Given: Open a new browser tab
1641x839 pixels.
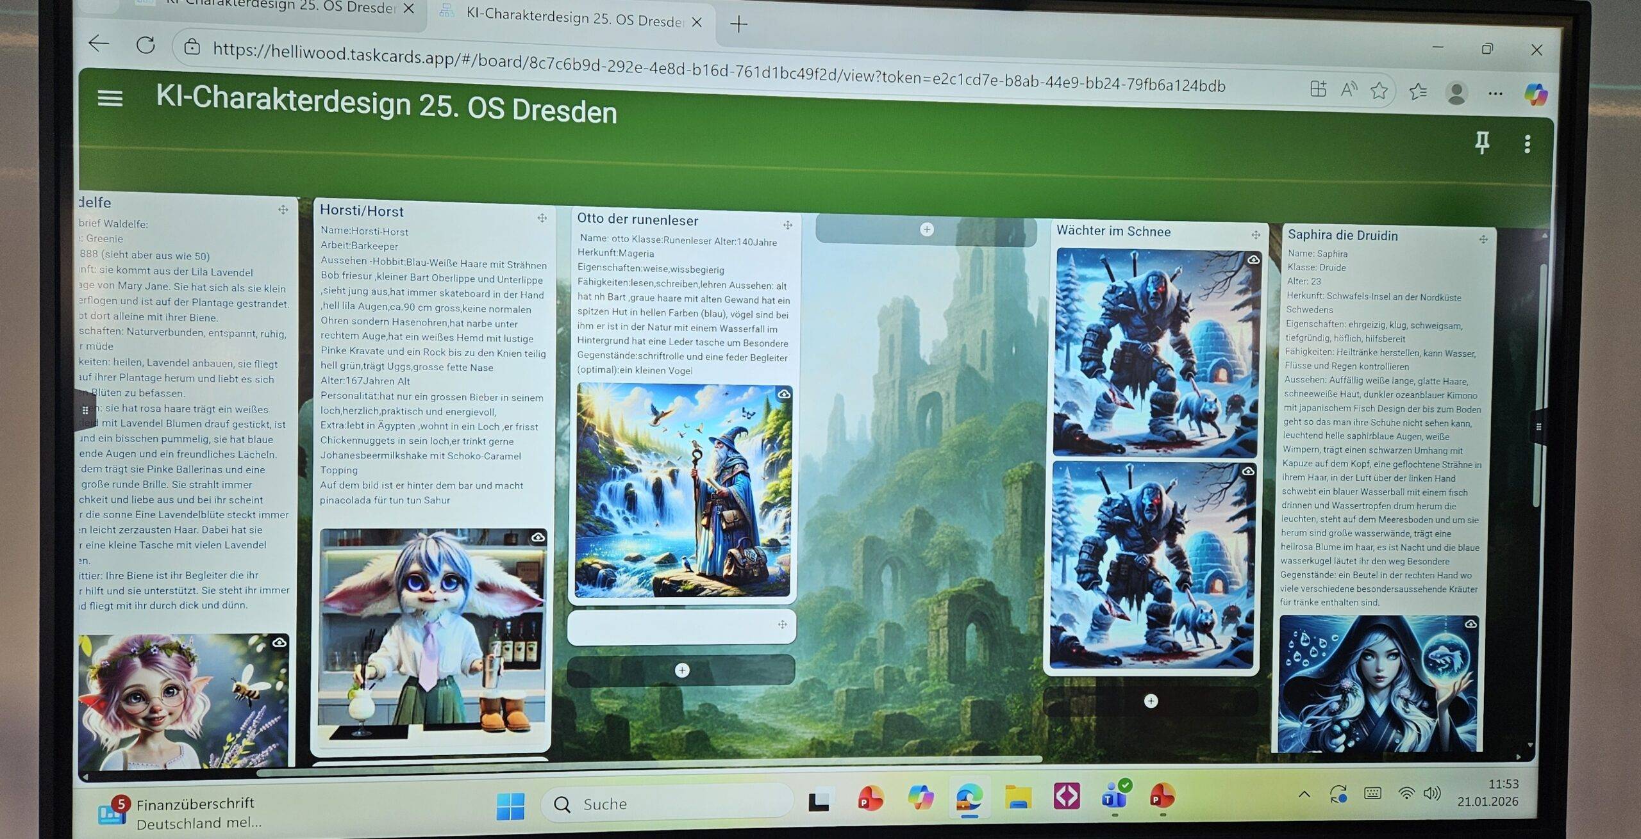Looking at the screenshot, I should tap(738, 24).
